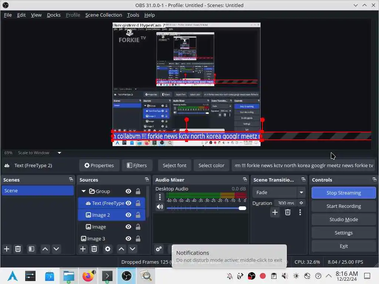Hide the Image 2 source
Image resolution: width=379 pixels, height=284 pixels.
128,215
